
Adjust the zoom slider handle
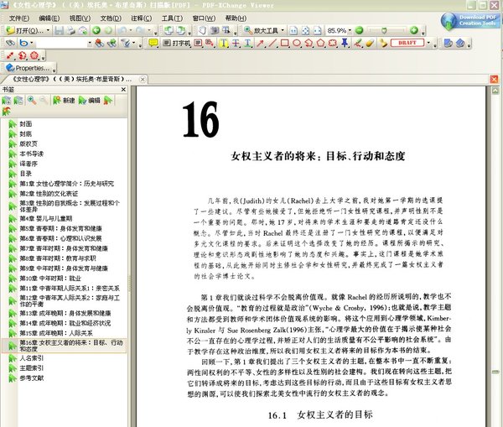pos(384,30)
